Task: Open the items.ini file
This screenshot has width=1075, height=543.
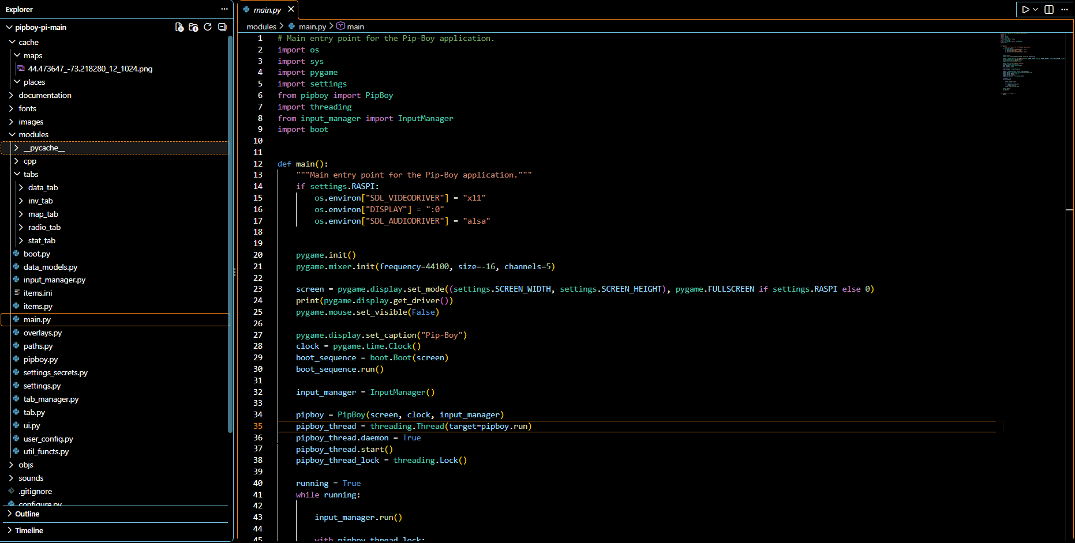Action: pos(38,293)
